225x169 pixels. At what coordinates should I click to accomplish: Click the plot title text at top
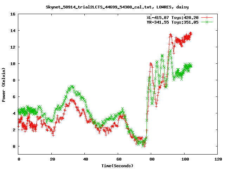[x=117, y=7]
